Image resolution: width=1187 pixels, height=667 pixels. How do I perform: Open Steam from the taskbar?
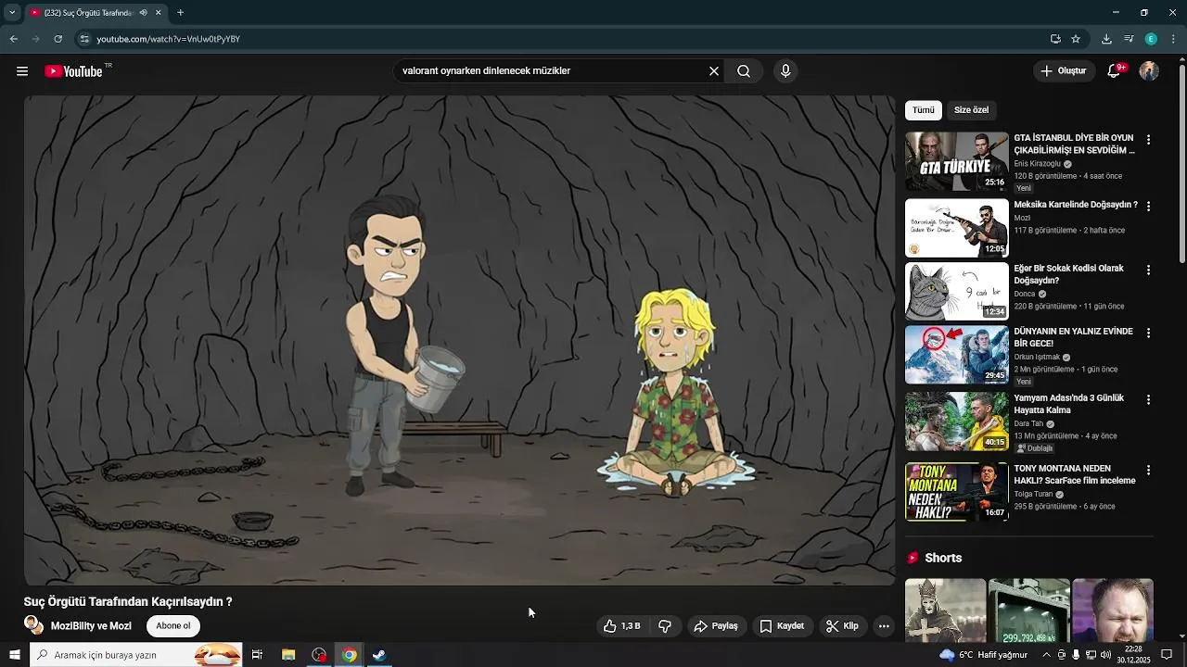(379, 655)
